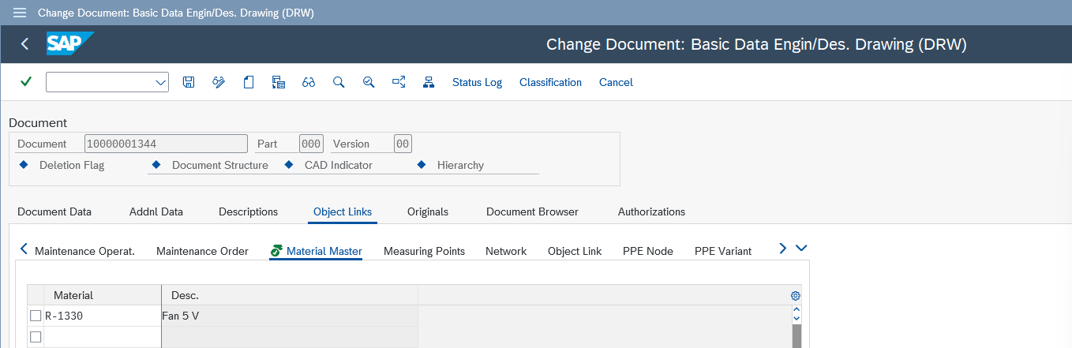Check the row checkbox for R-1330
This screenshot has height=348, width=1072.
pyautogui.click(x=36, y=316)
